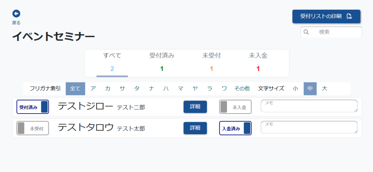
Task: Filter furigana index by カ
Action: 108,89
